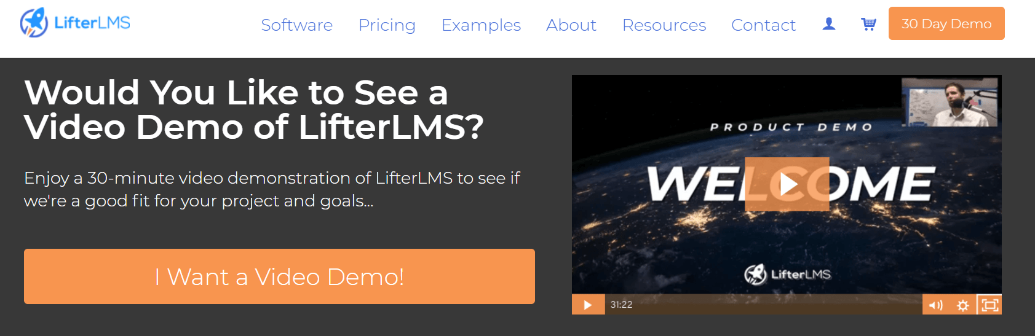Mute the video using speaker icon
This screenshot has height=336, width=1035.
point(935,305)
